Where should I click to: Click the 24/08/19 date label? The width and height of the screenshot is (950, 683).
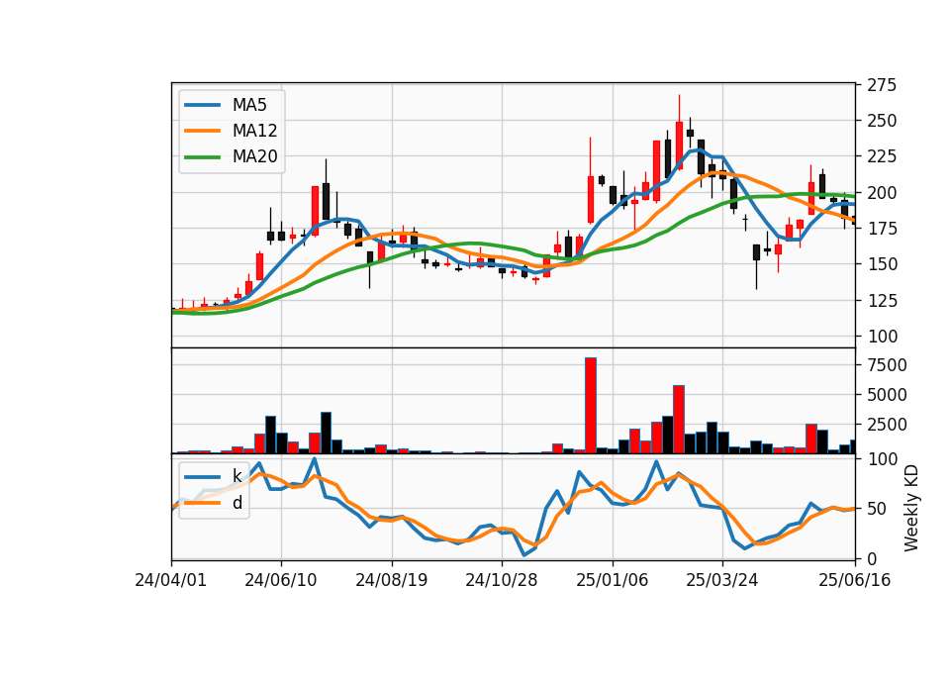[392, 580]
